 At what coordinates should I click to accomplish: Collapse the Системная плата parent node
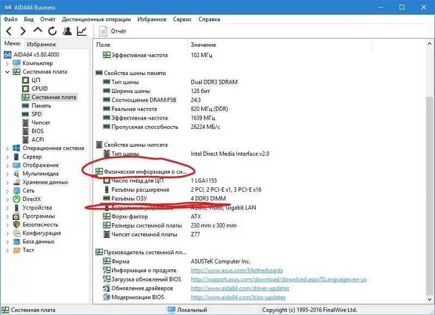[x=7, y=72]
